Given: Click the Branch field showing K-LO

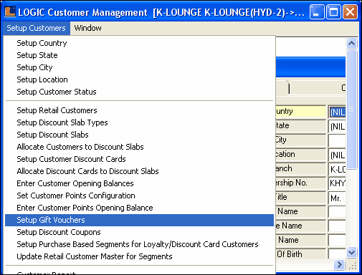Looking at the screenshot, I should coord(337,170).
